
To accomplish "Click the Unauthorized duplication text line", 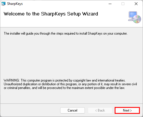I will click(x=70, y=84).
